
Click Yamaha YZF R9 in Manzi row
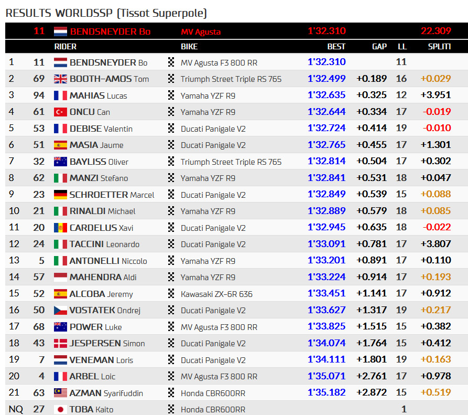point(208,178)
